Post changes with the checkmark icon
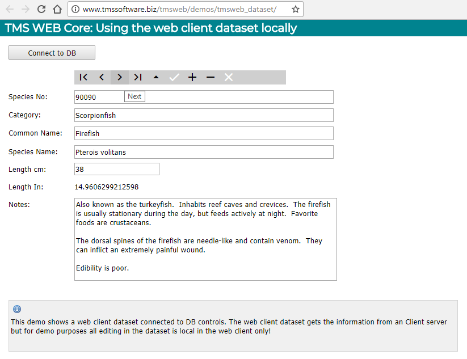 pyautogui.click(x=174, y=77)
